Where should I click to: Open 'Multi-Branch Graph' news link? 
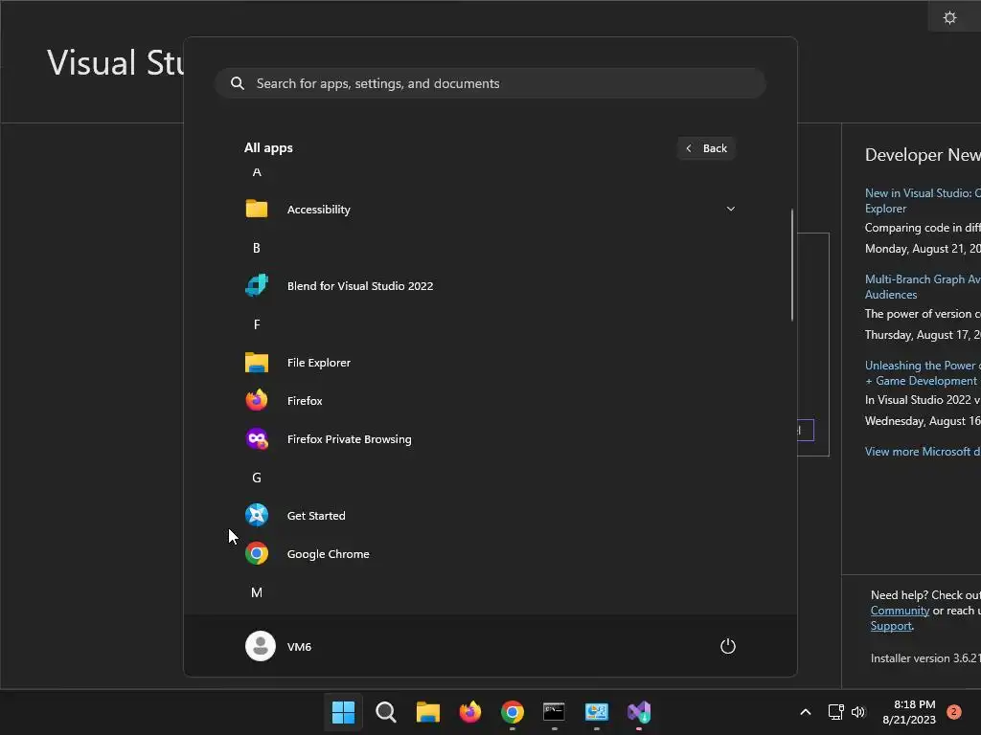coord(923,287)
